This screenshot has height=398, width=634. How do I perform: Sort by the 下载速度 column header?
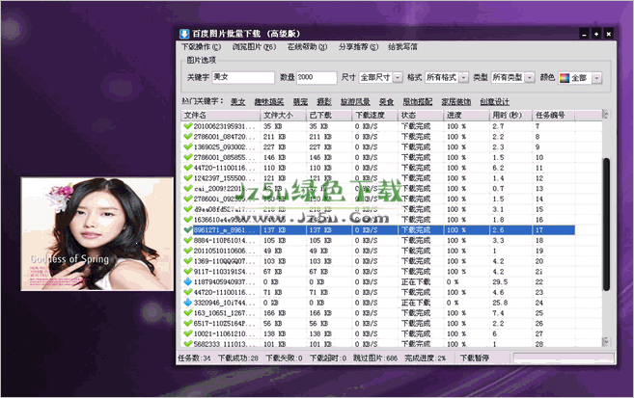pos(374,116)
